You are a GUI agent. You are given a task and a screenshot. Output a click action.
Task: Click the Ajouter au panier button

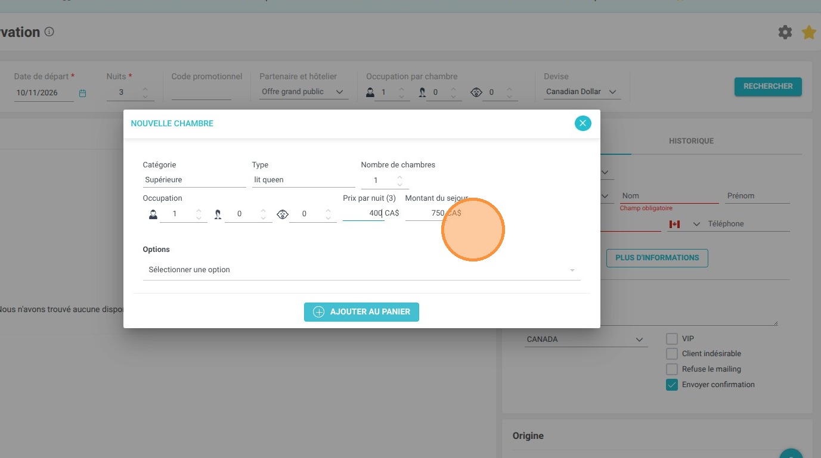(x=361, y=312)
